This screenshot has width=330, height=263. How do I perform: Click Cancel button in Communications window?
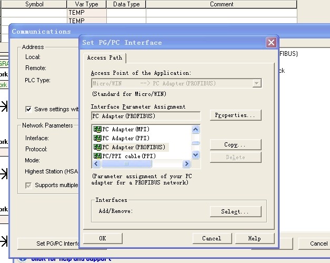(314, 243)
